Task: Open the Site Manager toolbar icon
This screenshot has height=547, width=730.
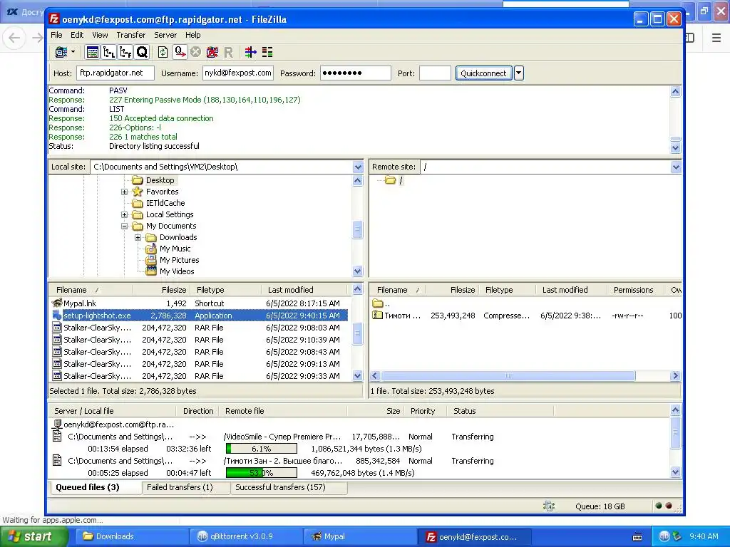Action: click(x=61, y=52)
